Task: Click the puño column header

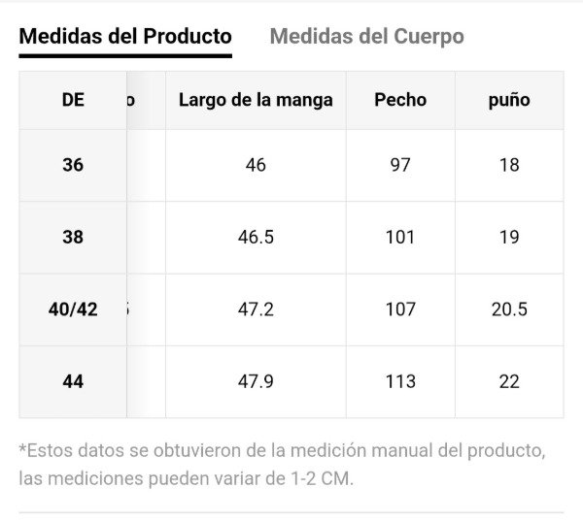Action: [x=509, y=100]
